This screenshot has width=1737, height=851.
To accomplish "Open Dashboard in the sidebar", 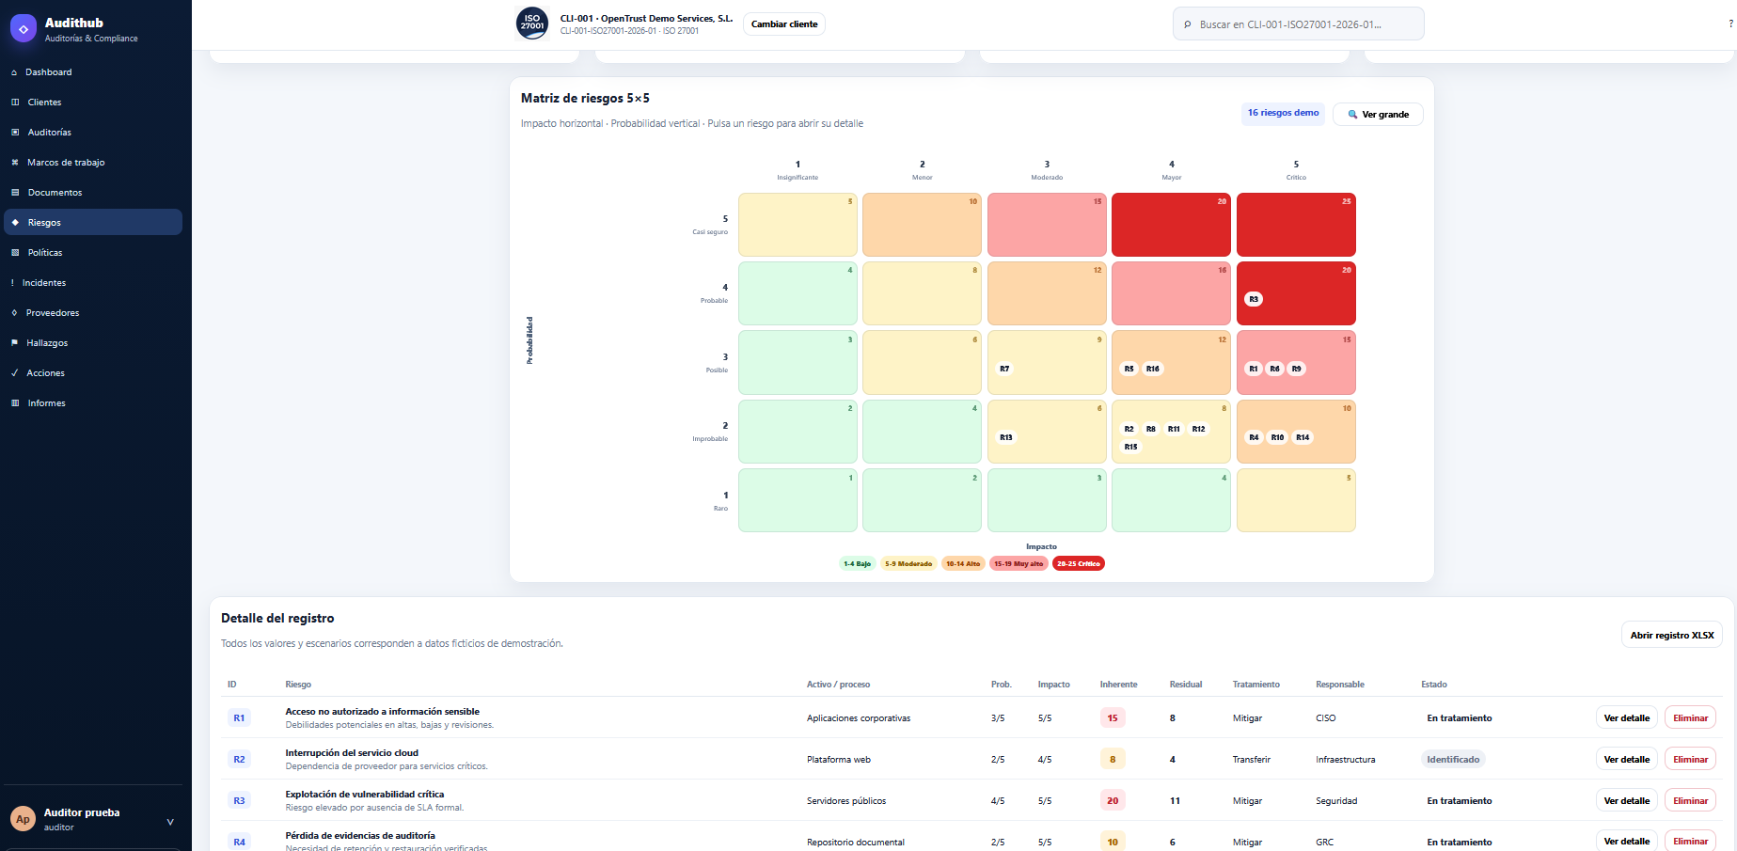I will click(x=48, y=72).
